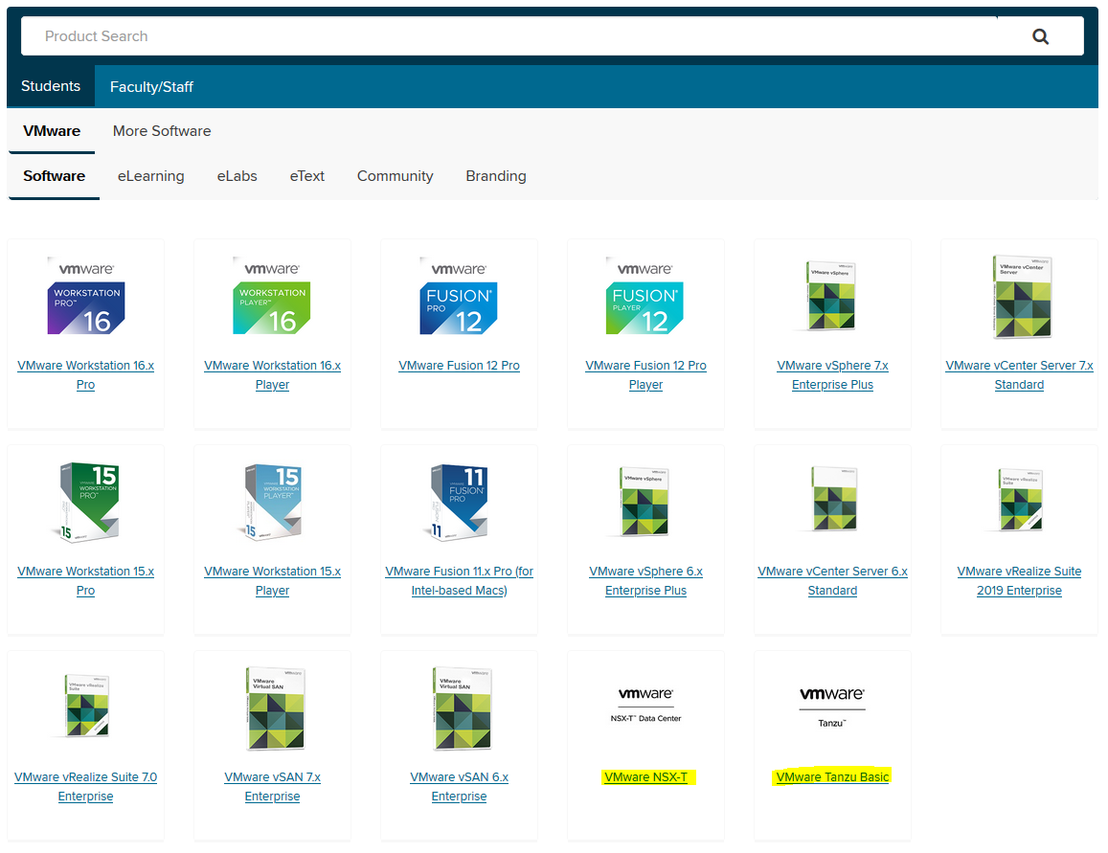Click the vSphere 7.x box image
Image resolution: width=1108 pixels, height=853 pixels.
tap(832, 295)
